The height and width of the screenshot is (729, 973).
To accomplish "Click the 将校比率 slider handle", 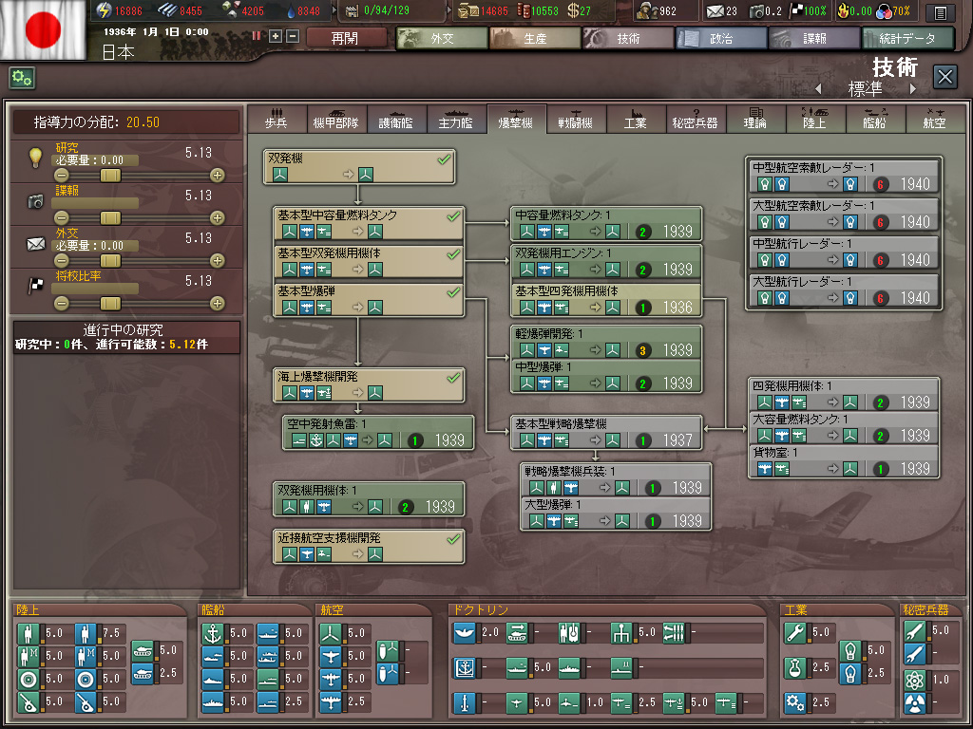I will pyautogui.click(x=111, y=304).
